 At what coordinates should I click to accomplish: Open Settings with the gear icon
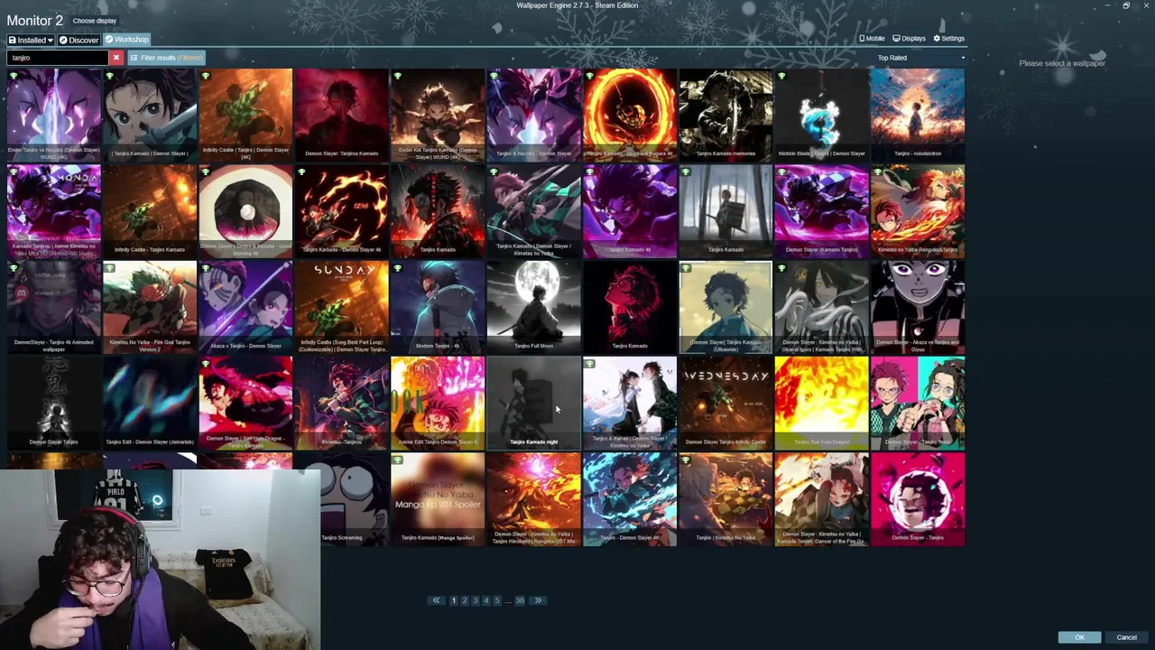coord(948,39)
